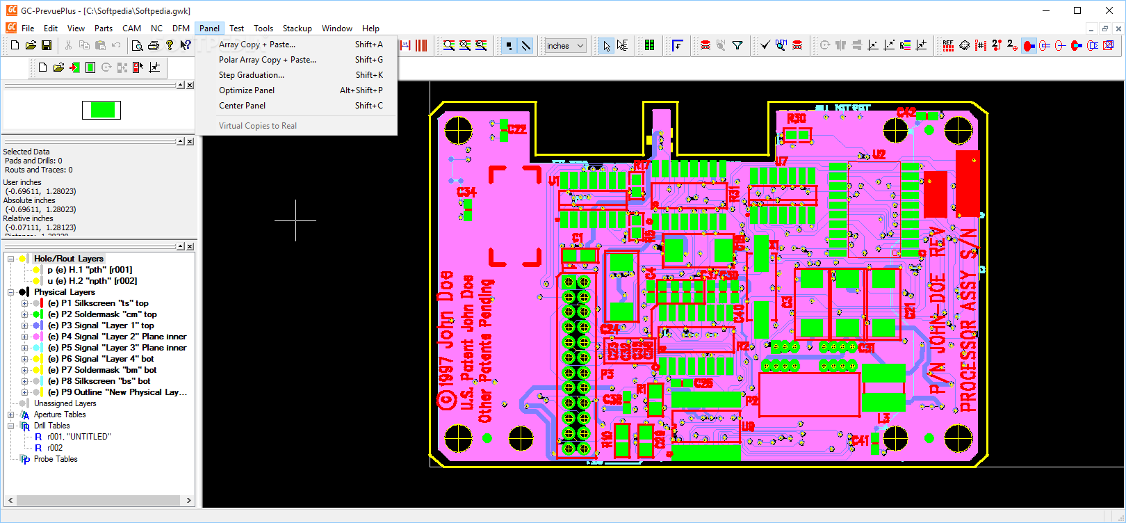1126x523 pixels.
Task: Click the New file icon in the main toolbar
Action: click(x=15, y=45)
